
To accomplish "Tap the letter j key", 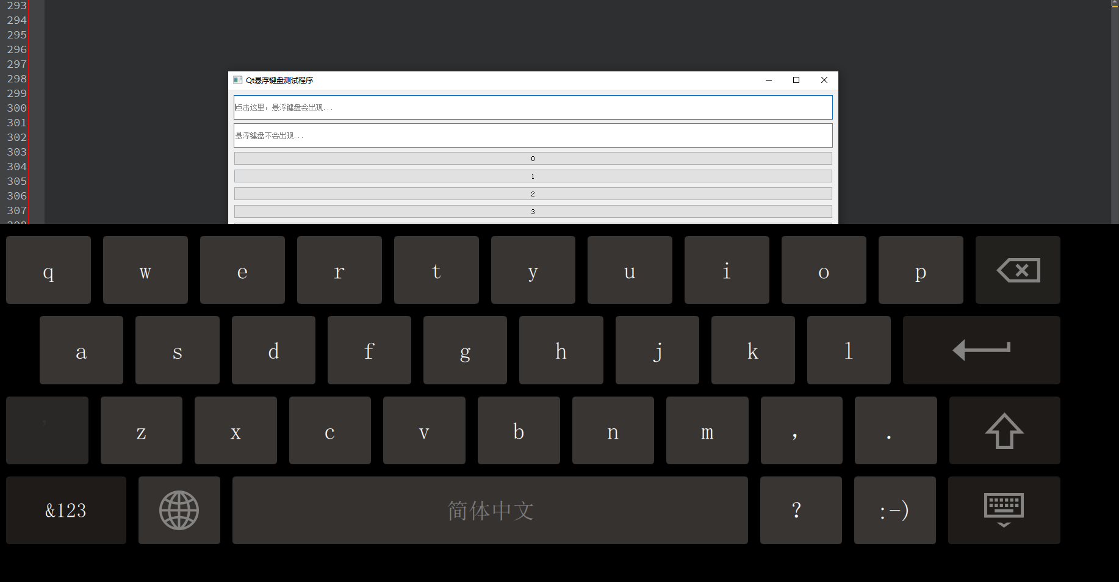I will 657,350.
